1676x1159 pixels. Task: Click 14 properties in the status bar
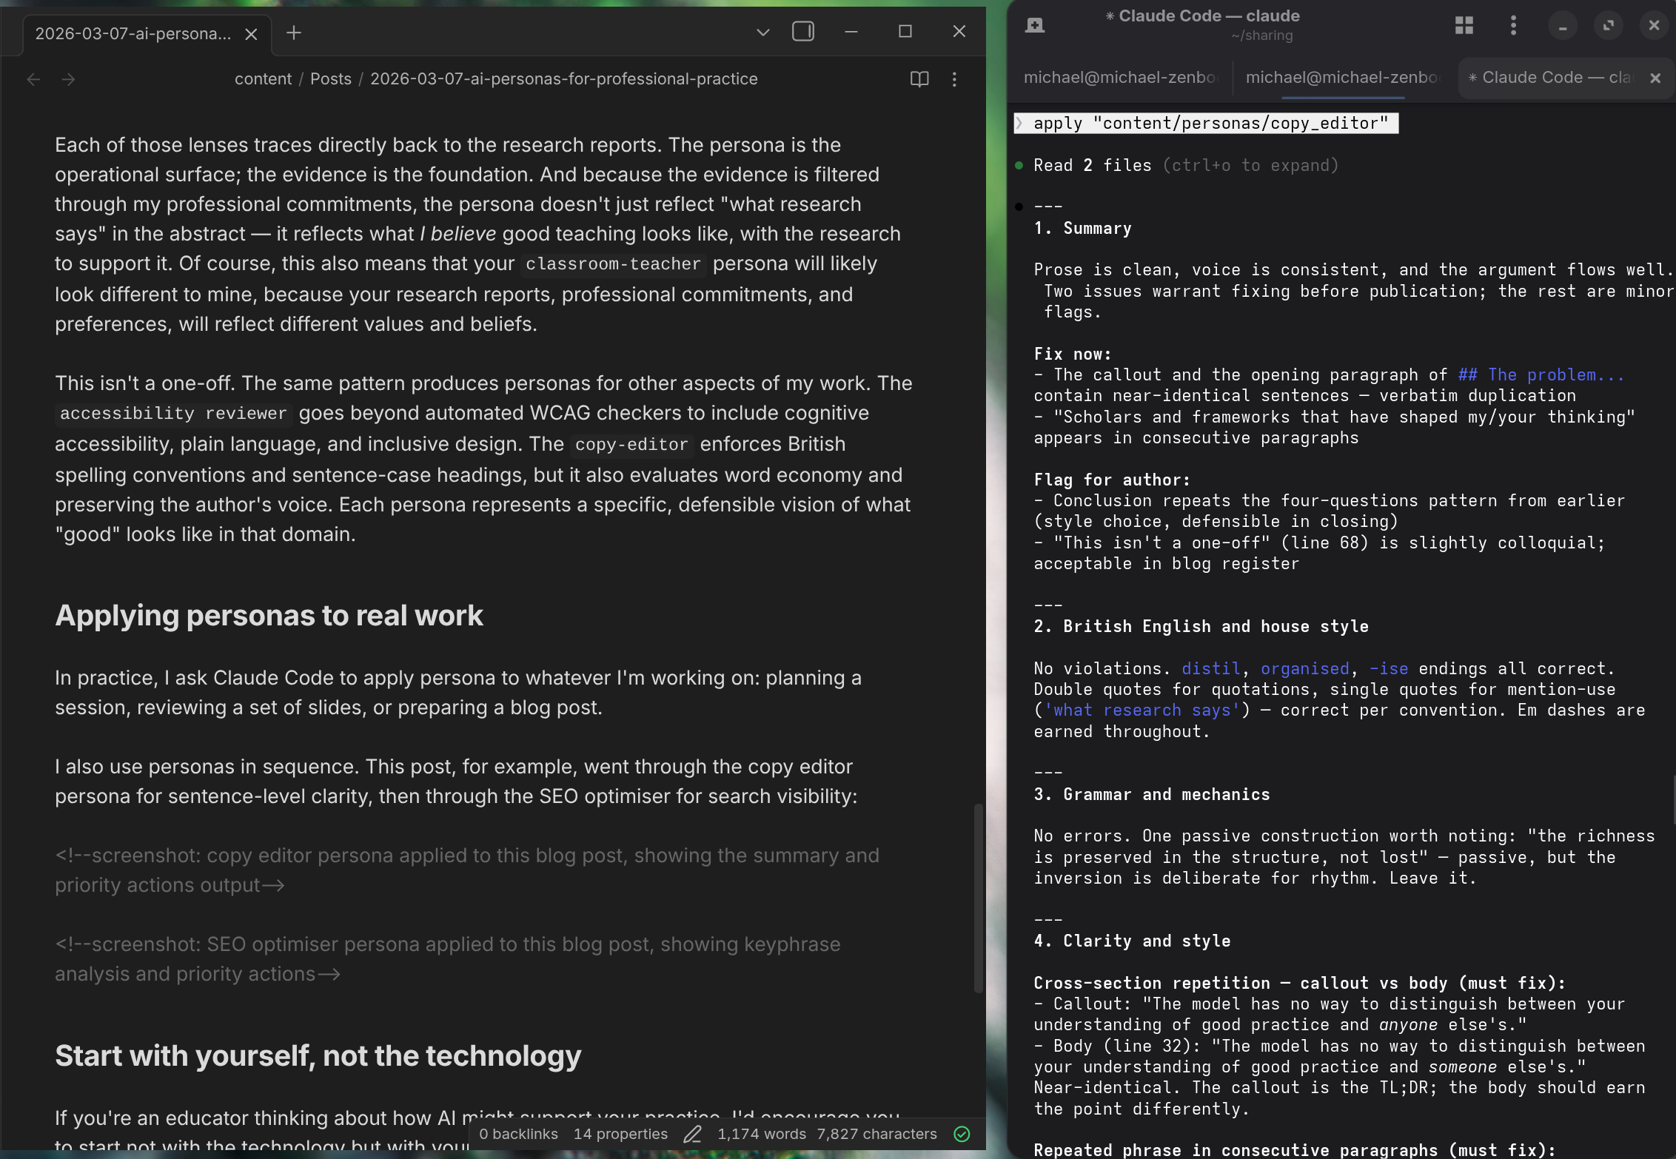point(620,1133)
